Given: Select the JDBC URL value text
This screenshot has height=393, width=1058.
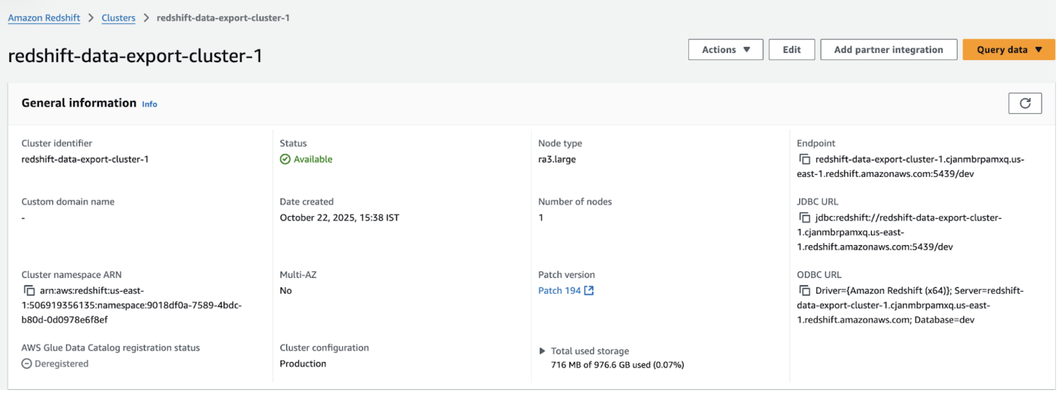Looking at the screenshot, I should (x=899, y=232).
